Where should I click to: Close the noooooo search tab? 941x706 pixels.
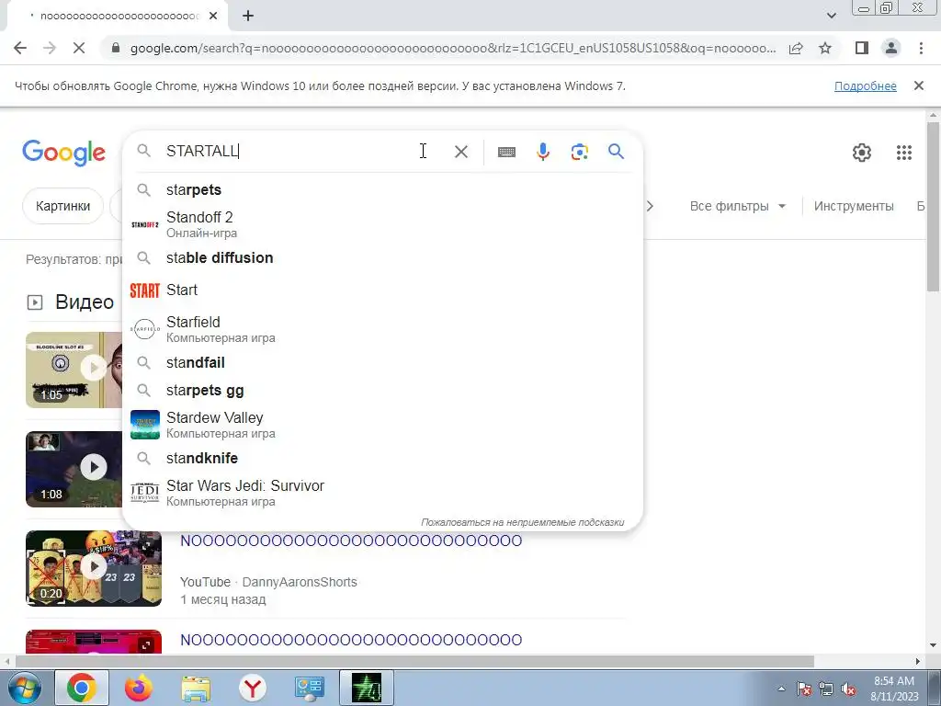click(213, 17)
